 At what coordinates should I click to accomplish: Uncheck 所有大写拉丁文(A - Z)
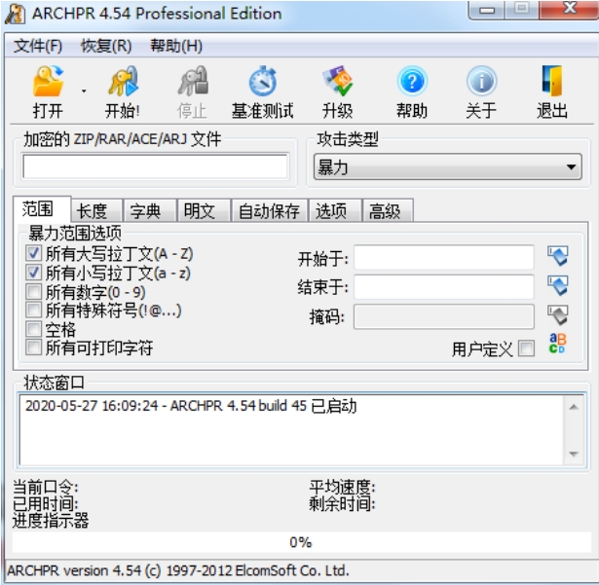point(33,253)
